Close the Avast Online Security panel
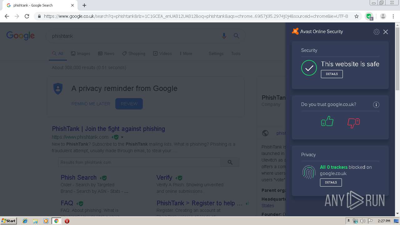The width and height of the screenshot is (400, 225). click(386, 32)
